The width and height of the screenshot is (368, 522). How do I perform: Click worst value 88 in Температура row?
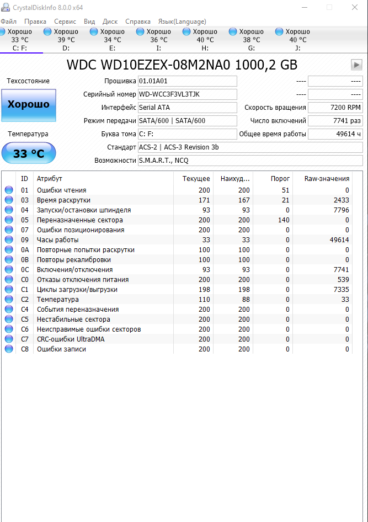point(246,299)
